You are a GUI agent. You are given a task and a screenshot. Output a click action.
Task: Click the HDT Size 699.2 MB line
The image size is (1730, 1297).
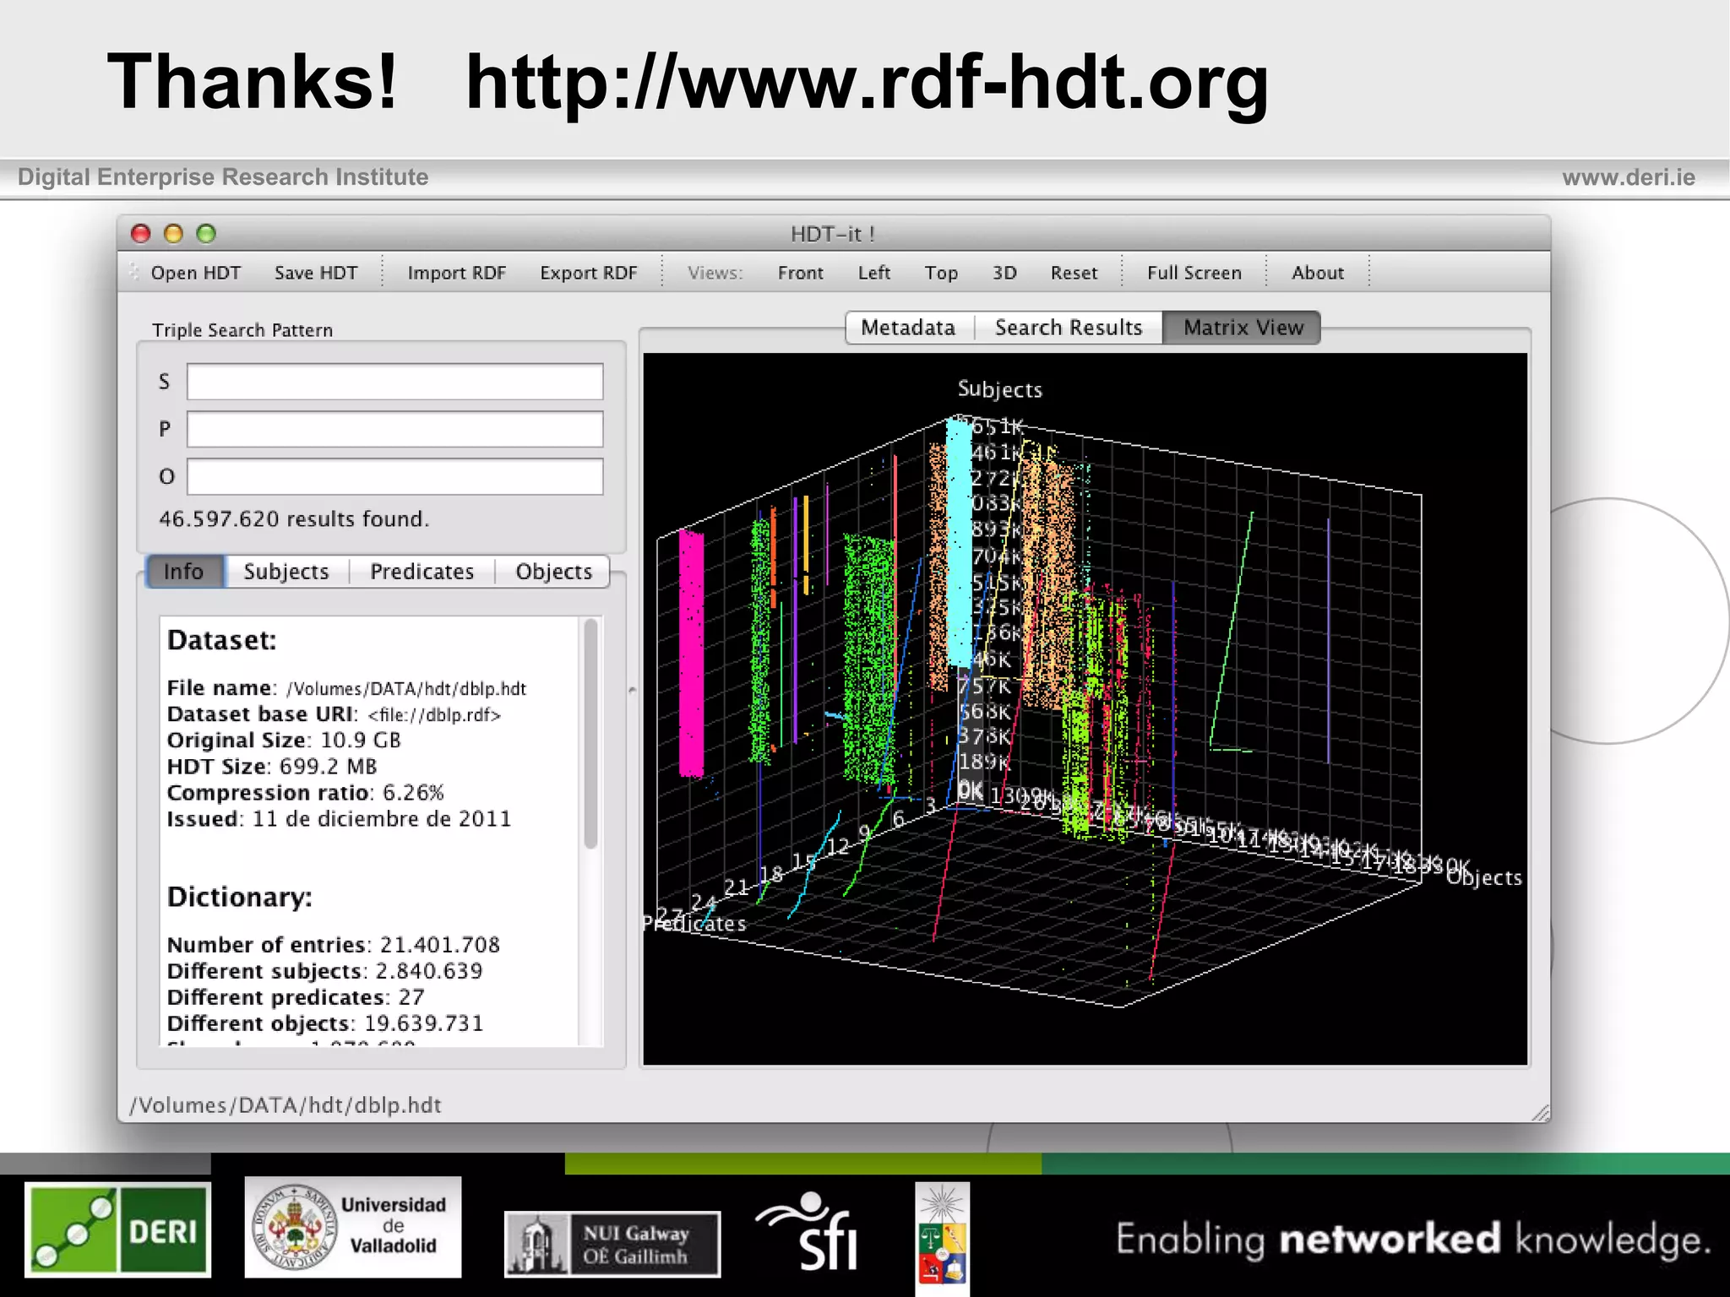click(272, 767)
